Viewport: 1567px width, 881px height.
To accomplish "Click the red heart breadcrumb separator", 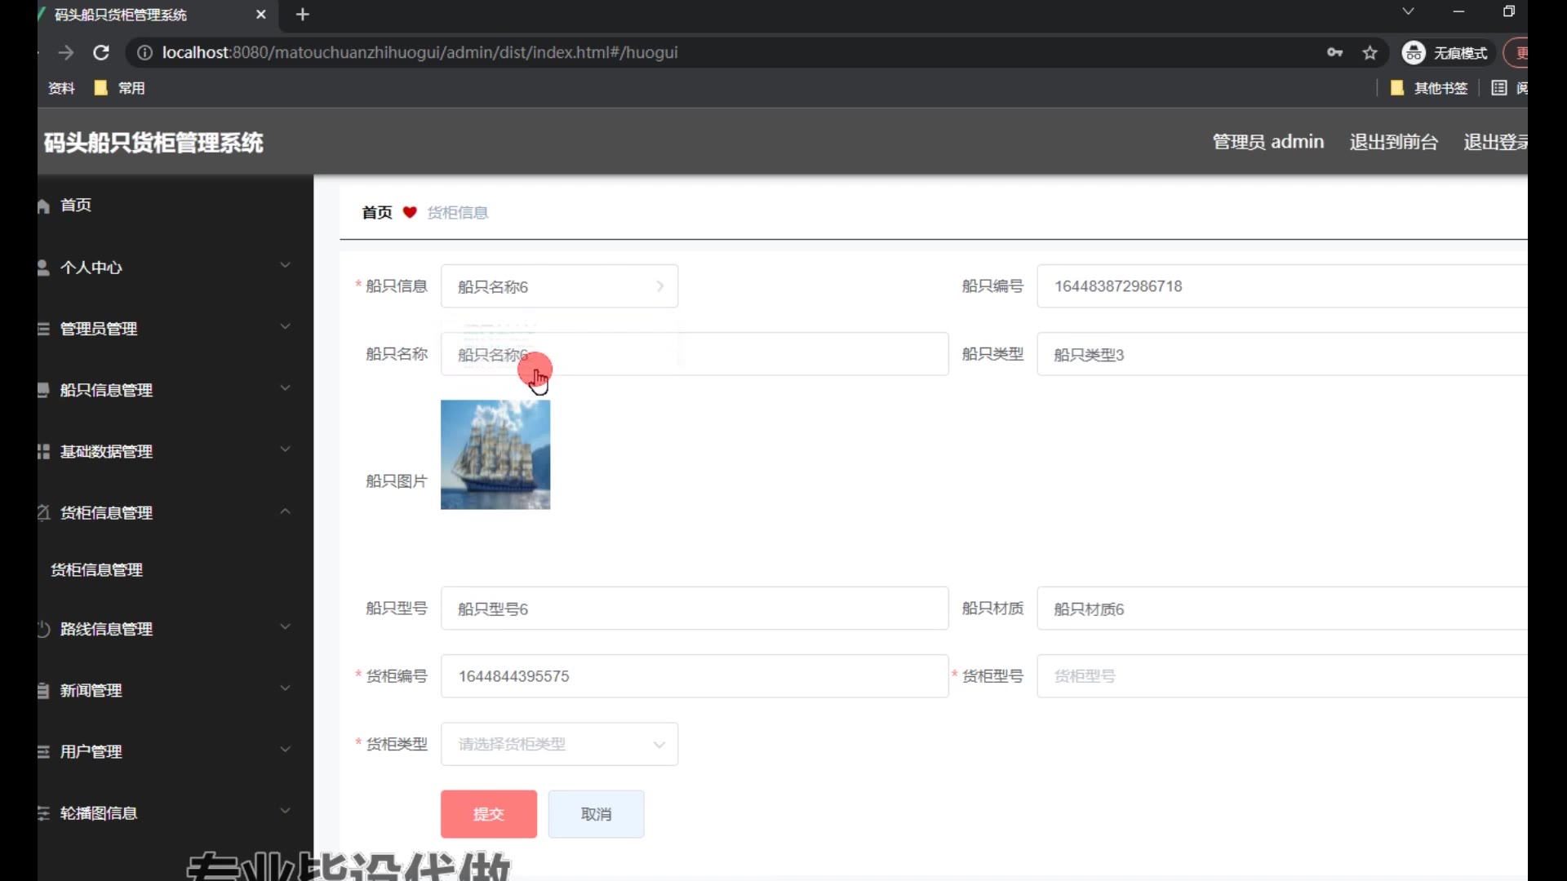I will point(410,212).
